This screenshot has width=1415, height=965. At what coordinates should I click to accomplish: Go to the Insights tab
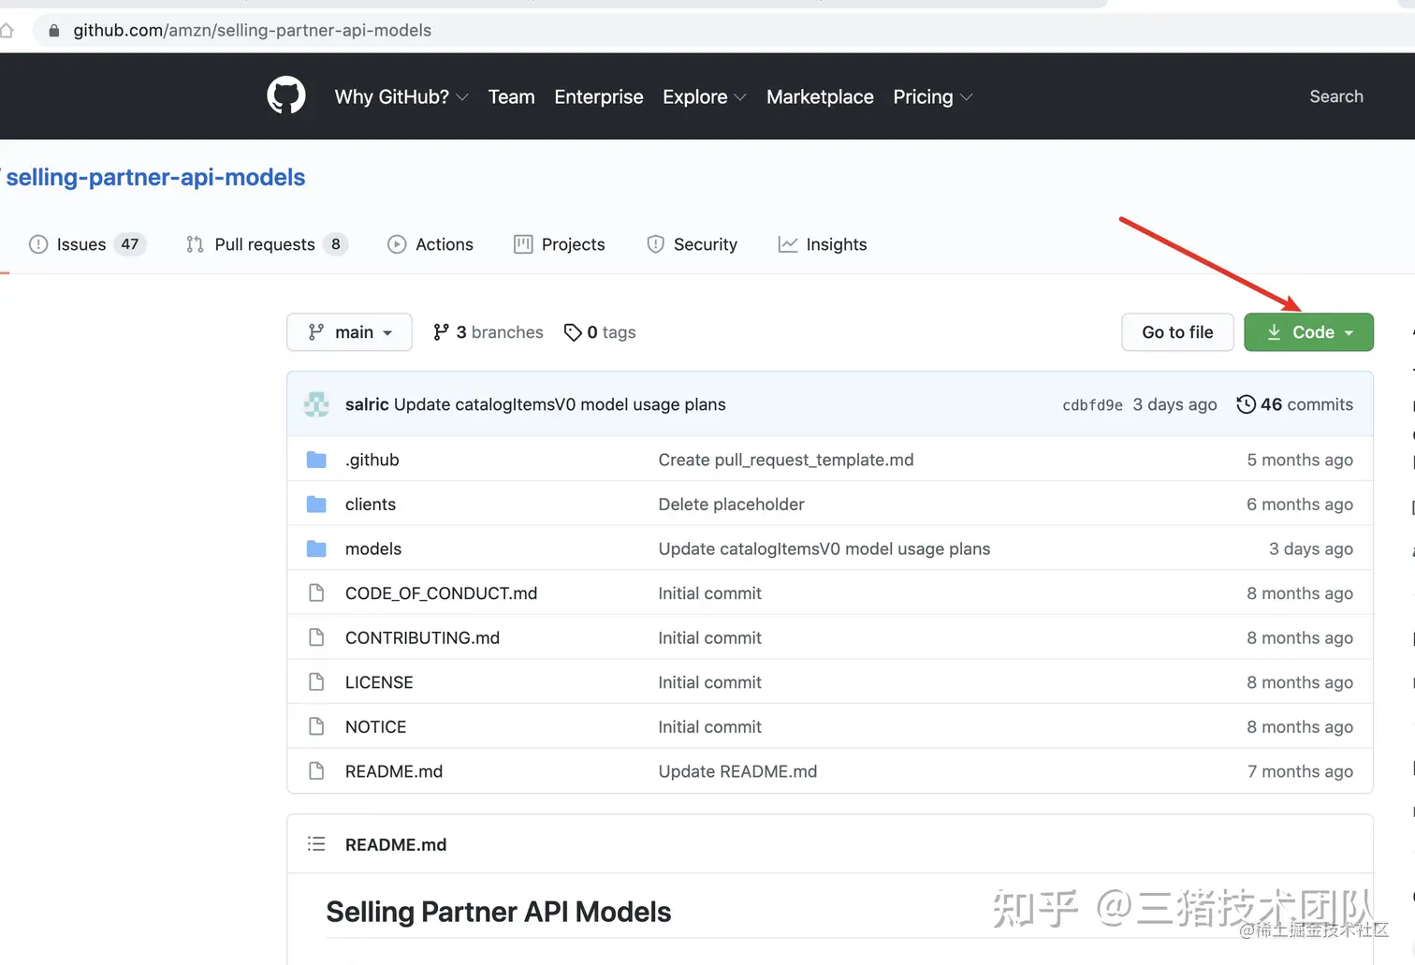[823, 244]
